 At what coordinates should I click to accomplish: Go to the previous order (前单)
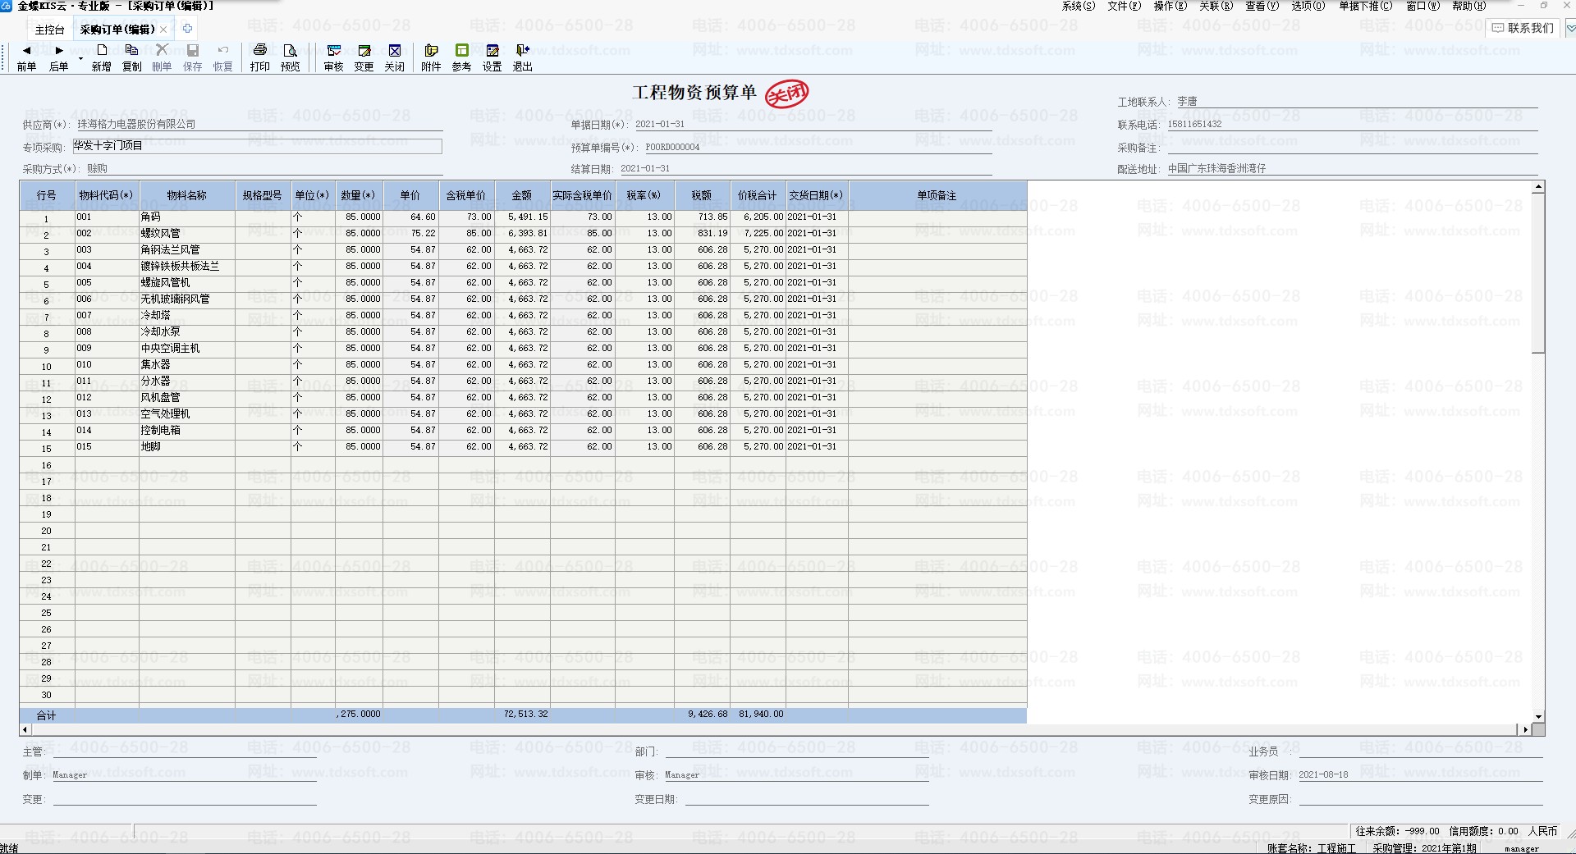tap(26, 57)
